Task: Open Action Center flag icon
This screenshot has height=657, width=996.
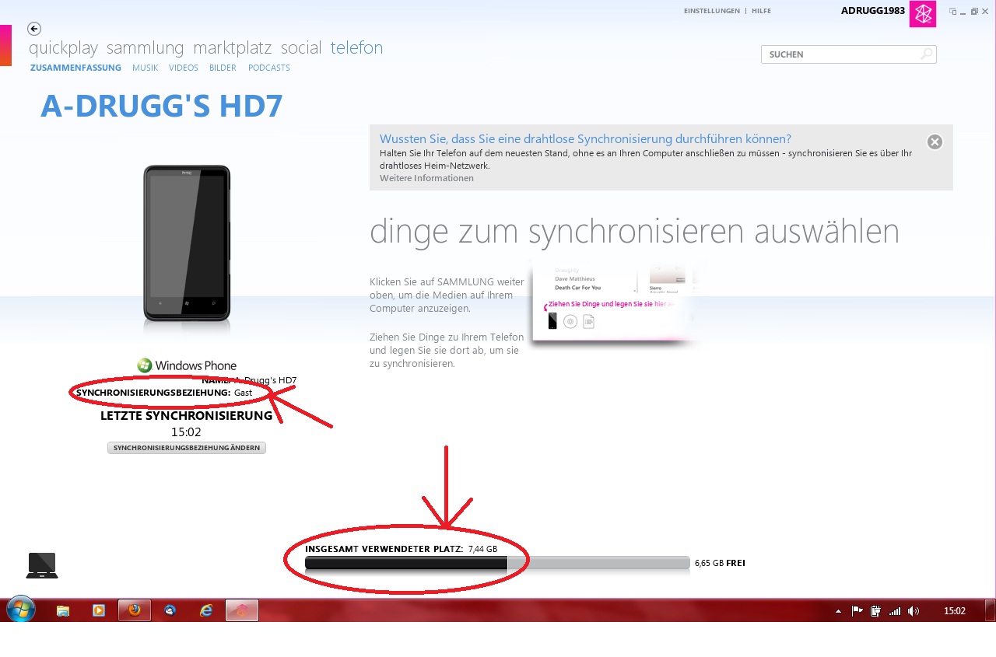Action: pyautogui.click(x=857, y=611)
